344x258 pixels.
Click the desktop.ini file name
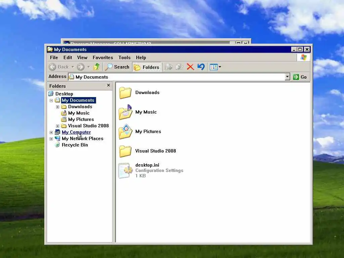tap(147, 165)
